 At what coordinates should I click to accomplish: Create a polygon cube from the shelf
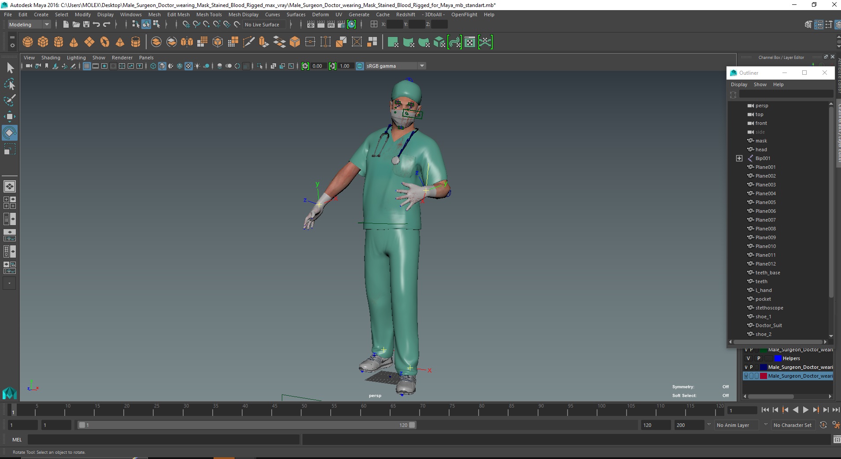43,42
